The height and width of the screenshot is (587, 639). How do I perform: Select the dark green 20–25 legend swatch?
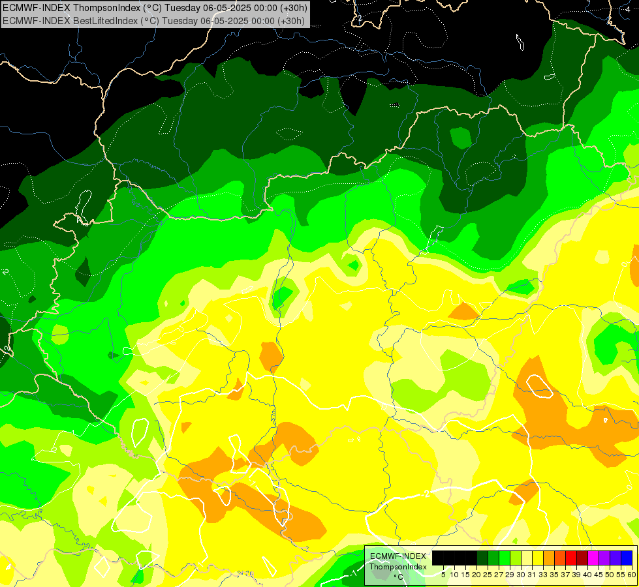pos(482,558)
